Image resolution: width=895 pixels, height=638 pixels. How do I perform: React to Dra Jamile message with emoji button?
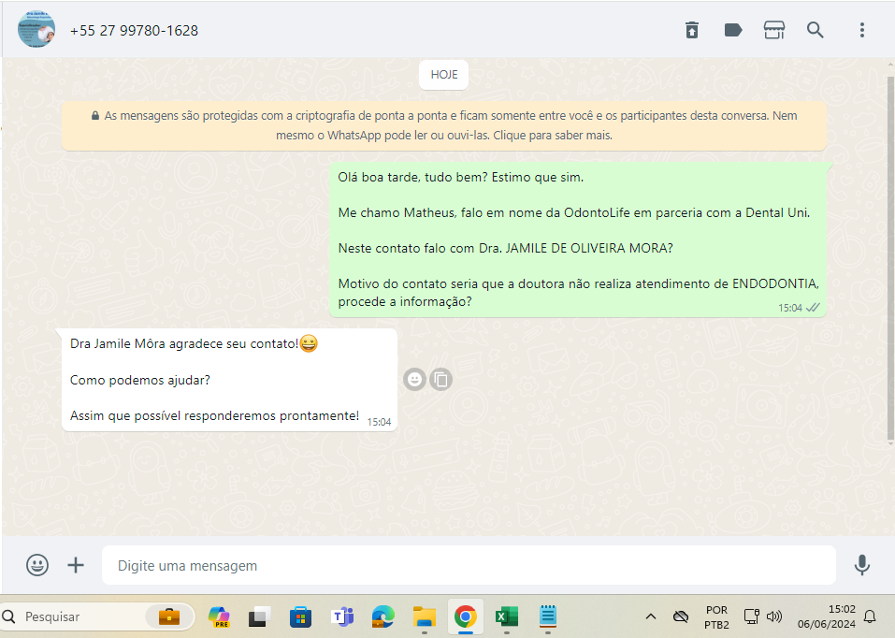(x=414, y=379)
